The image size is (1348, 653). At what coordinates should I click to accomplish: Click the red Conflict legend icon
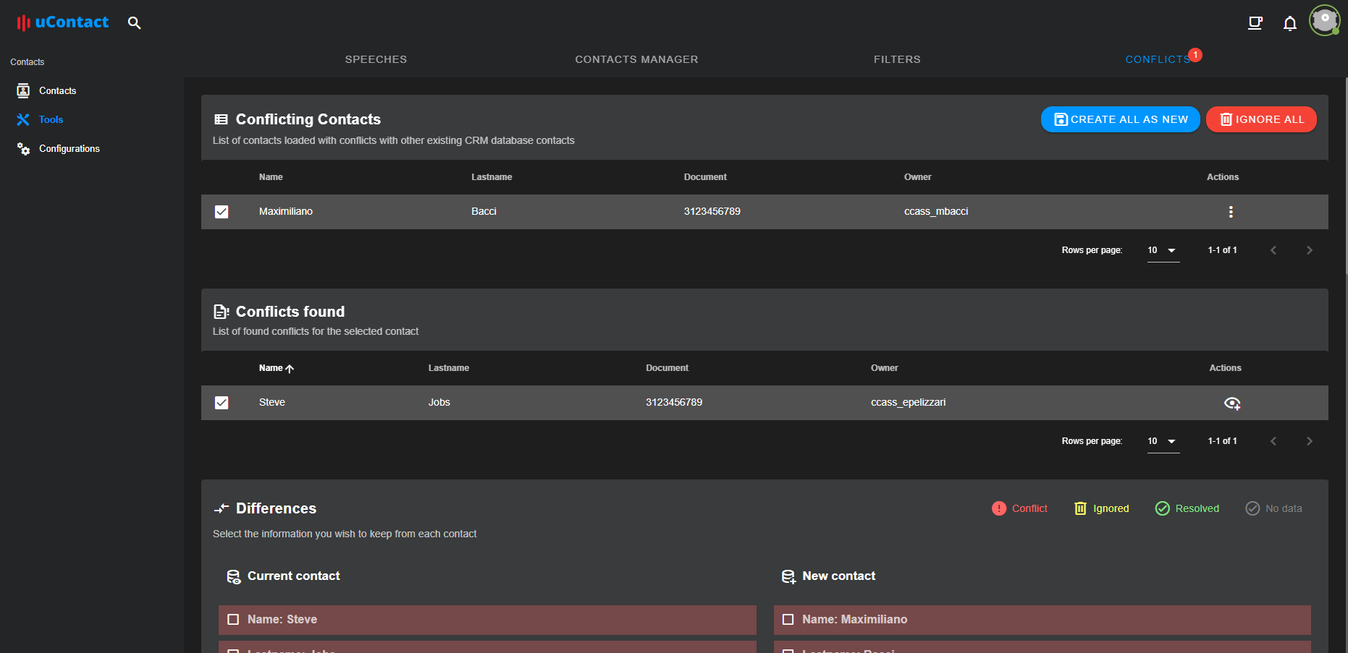(999, 508)
